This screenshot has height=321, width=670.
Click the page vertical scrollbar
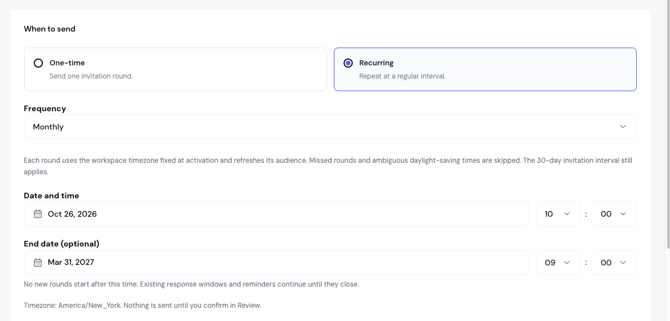(x=668, y=124)
